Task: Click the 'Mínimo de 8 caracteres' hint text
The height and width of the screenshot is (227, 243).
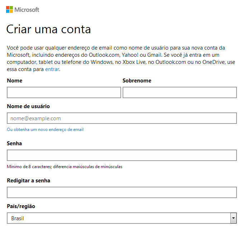Action: [65, 167]
